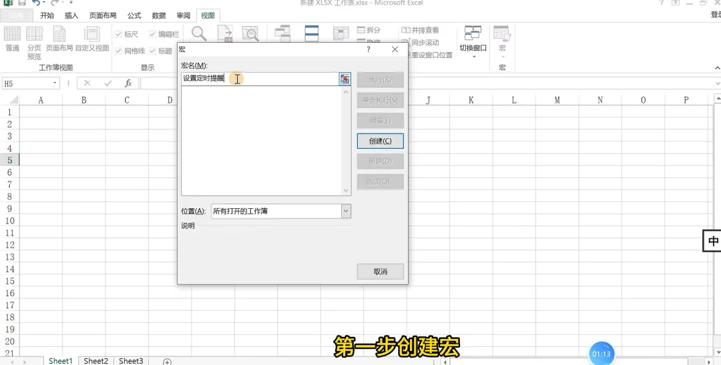Image resolution: width=721 pixels, height=365 pixels.
Task: Click the range selector icon beside macro name
Action: [x=345, y=79]
